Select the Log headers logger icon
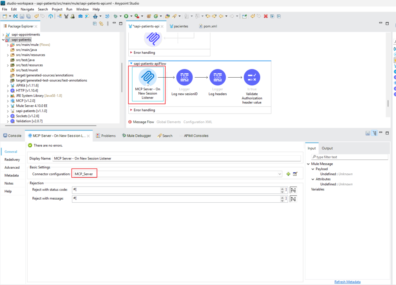Image resolution: width=396 pixels, height=285 pixels. tap(217, 77)
